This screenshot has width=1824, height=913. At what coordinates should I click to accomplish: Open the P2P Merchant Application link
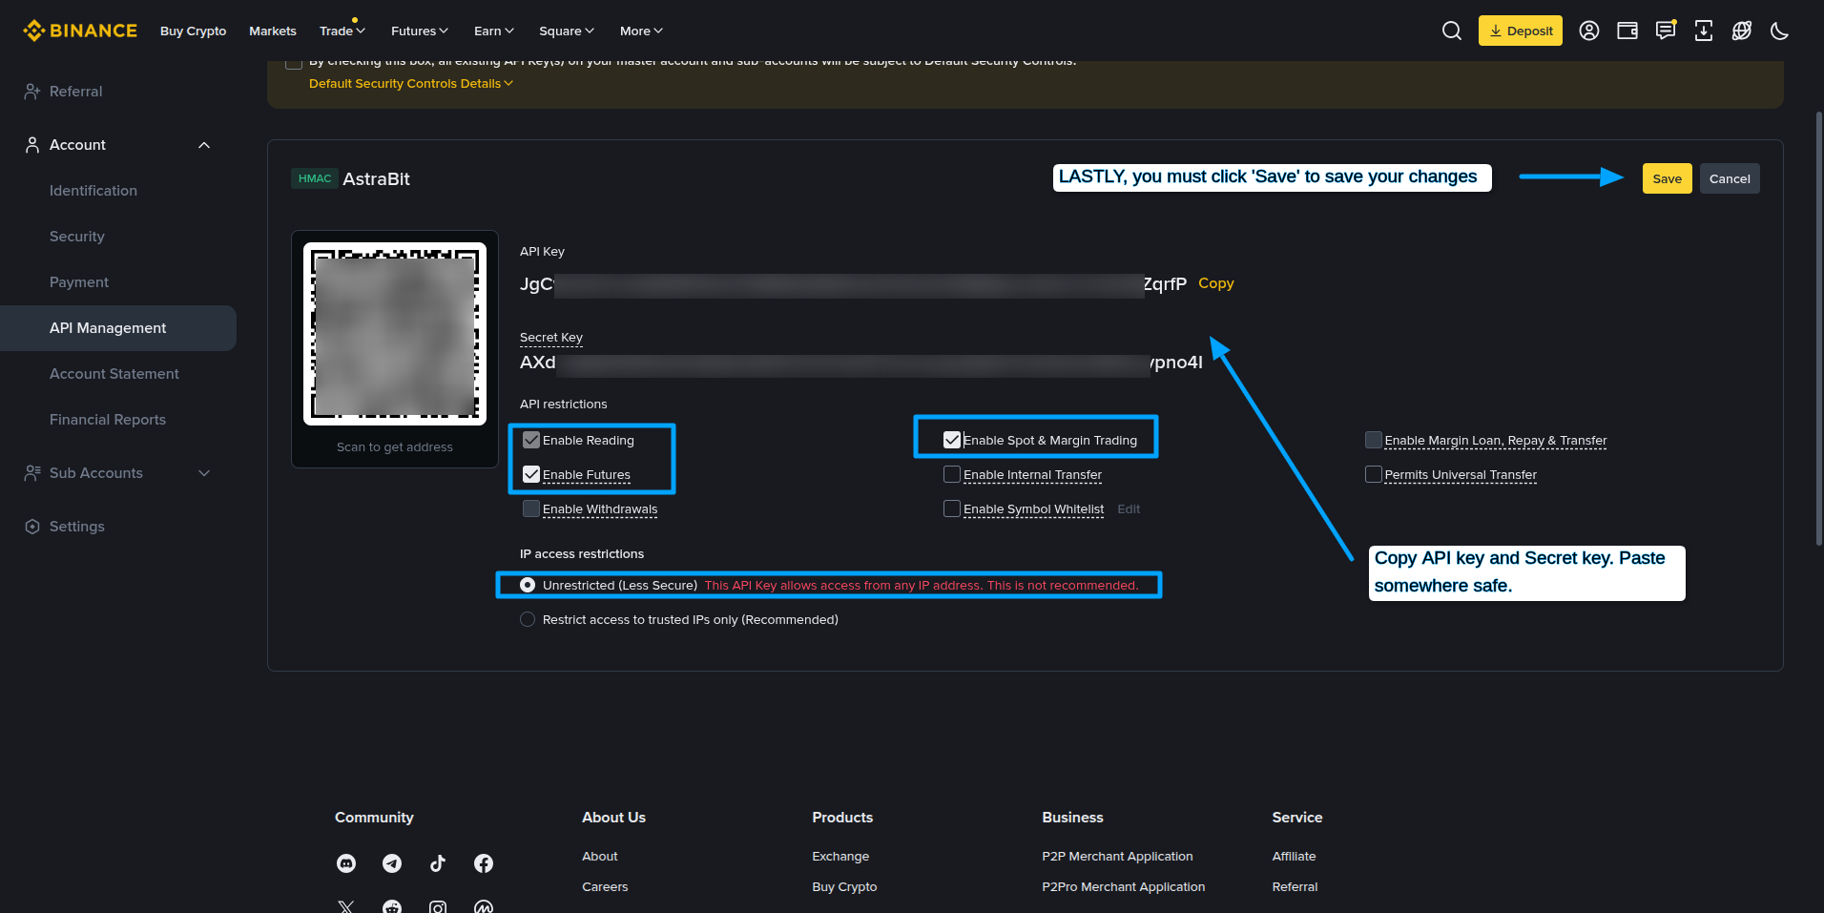pos(1117,857)
